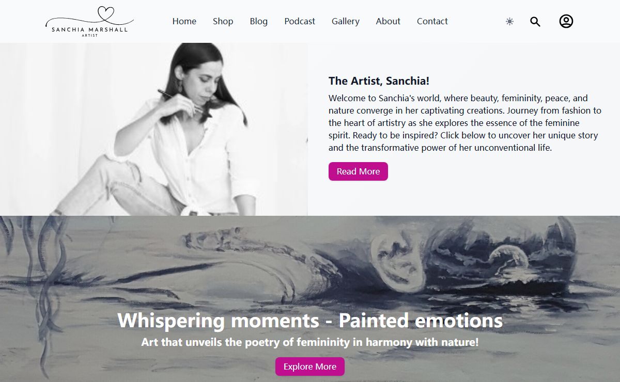The image size is (620, 382).
Task: Toggle the light/dark theme sun icon
Action: click(x=509, y=21)
